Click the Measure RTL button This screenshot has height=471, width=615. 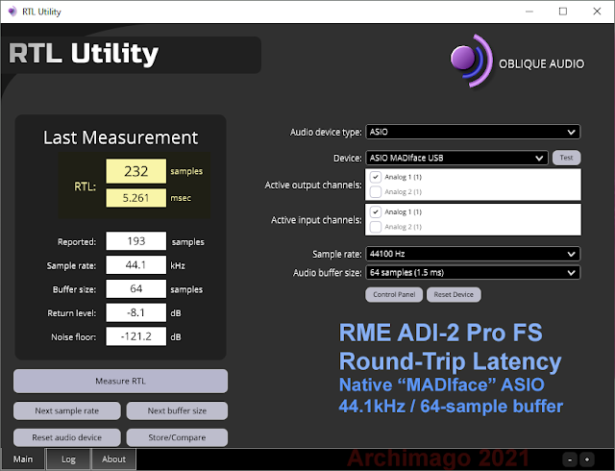(120, 381)
